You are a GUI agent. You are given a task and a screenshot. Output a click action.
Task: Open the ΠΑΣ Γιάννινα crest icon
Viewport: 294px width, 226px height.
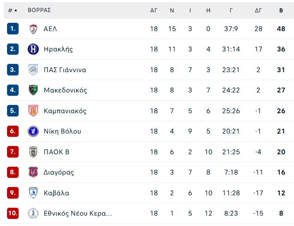click(x=33, y=70)
